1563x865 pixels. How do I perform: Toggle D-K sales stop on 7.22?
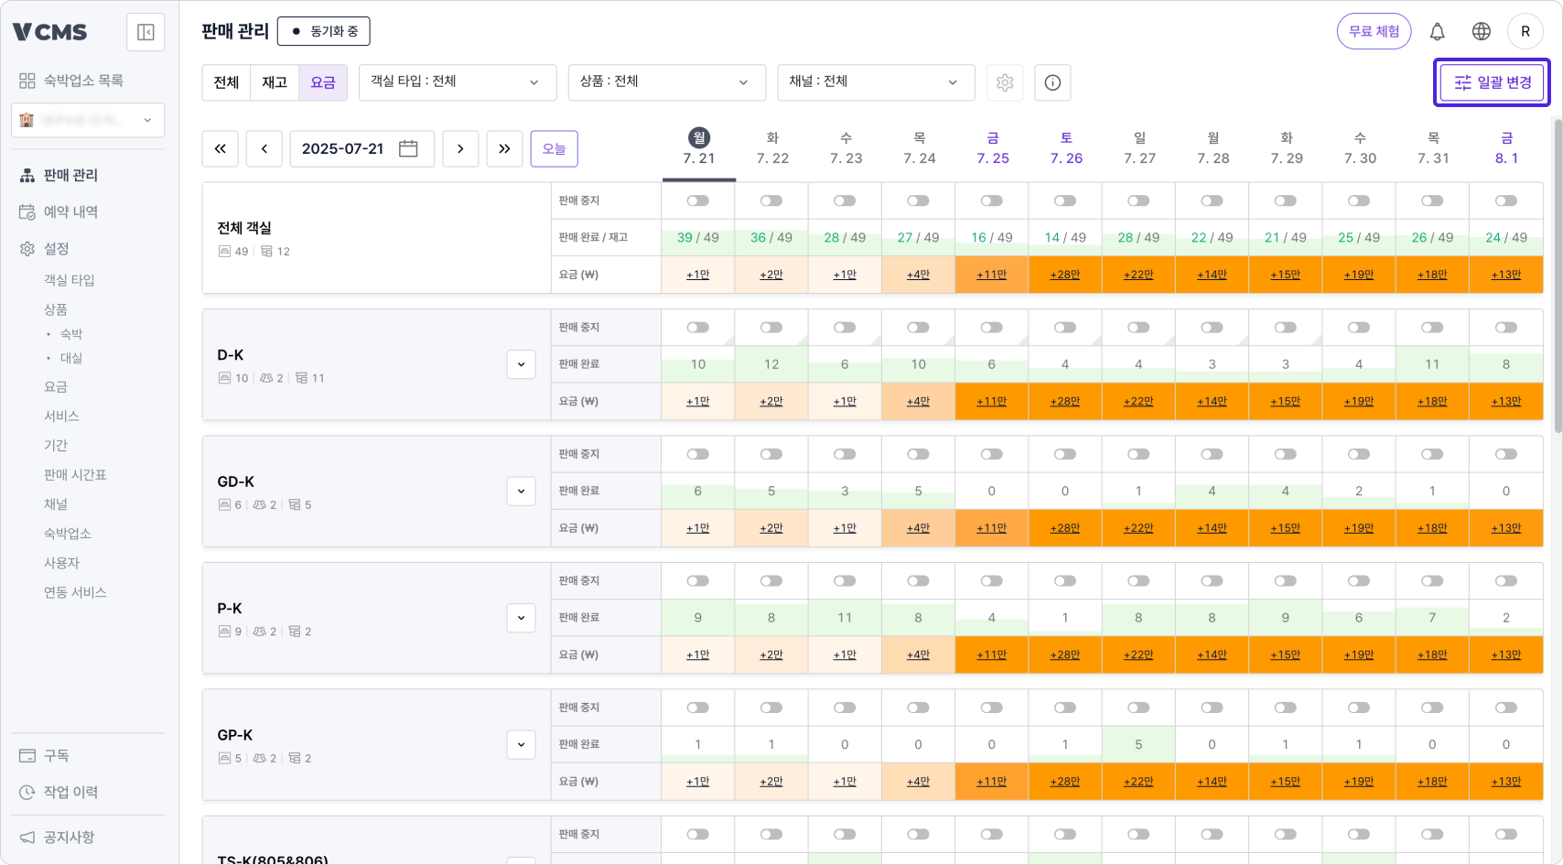coord(771,328)
